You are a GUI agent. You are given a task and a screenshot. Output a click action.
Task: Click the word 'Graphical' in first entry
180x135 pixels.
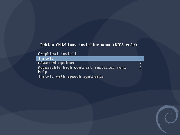(48, 54)
